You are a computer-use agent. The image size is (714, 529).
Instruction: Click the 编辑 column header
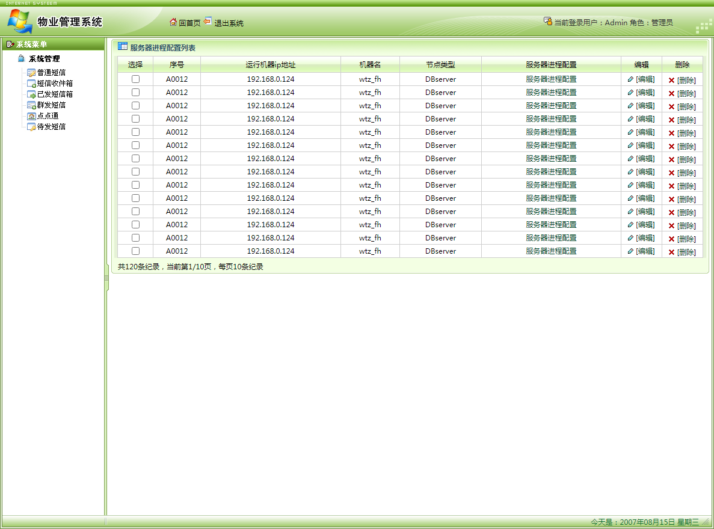pyautogui.click(x=641, y=65)
